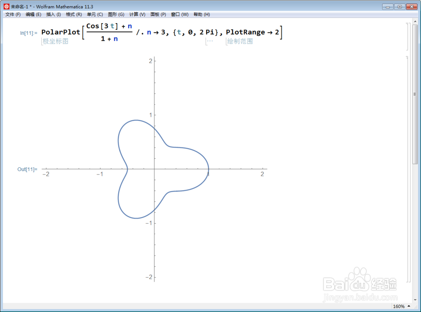Click scroll down arrow of vertical scrollbar
Screen dimensions: 421x312
point(415,300)
